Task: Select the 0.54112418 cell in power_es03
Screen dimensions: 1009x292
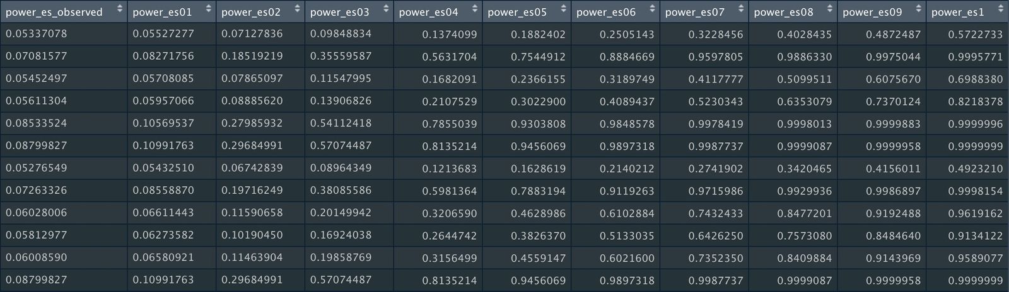Action: (341, 123)
